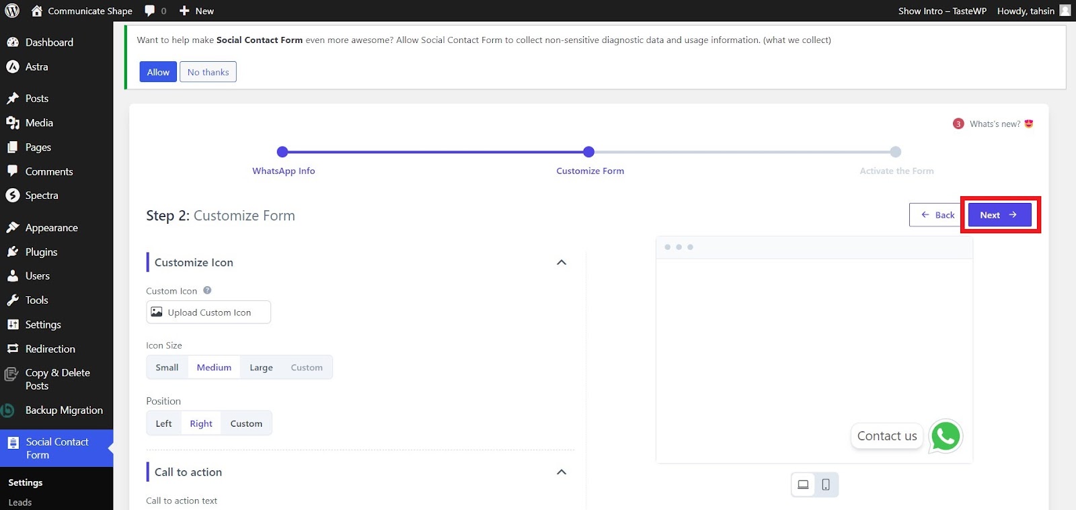Open the What's new notifications
Viewport: 1076px width, 510px height.
click(x=994, y=124)
